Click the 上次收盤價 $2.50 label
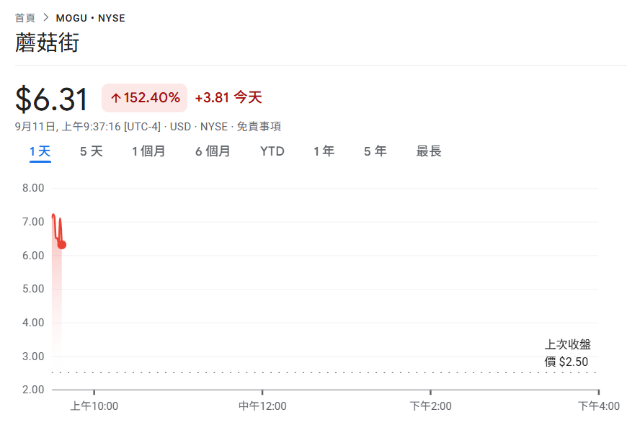The height and width of the screenshot is (425, 627). click(x=567, y=353)
